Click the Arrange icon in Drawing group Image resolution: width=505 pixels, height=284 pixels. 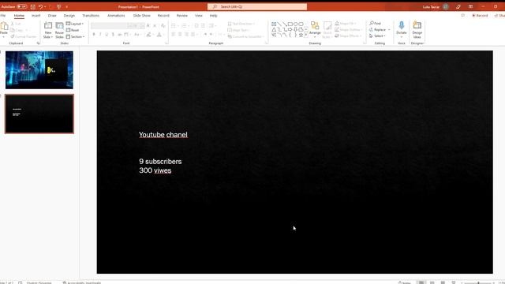(315, 26)
